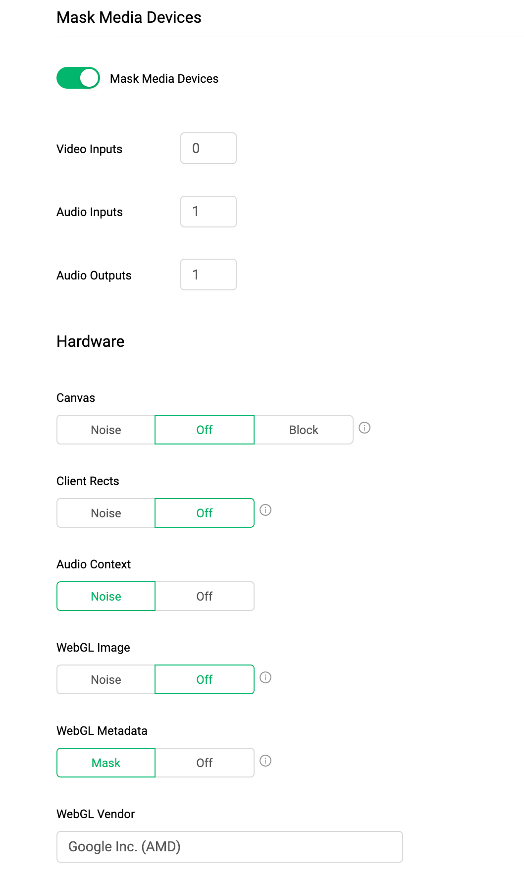Click the Hardware section heading
The height and width of the screenshot is (887, 524).
click(x=91, y=341)
